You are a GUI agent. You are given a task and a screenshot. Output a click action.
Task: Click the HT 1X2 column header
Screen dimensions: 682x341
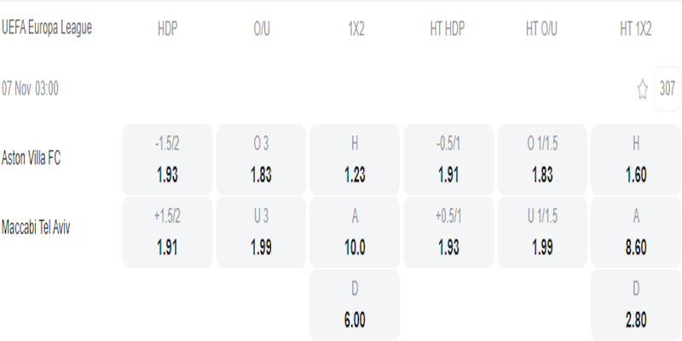636,28
